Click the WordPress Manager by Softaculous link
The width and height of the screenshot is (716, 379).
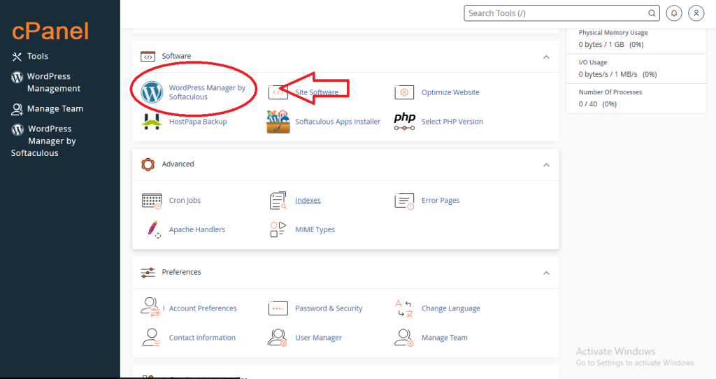pos(207,92)
